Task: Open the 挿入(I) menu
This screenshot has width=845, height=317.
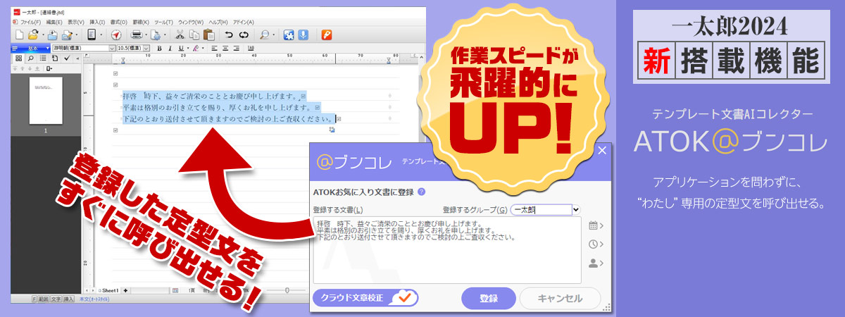Action: coord(97,22)
